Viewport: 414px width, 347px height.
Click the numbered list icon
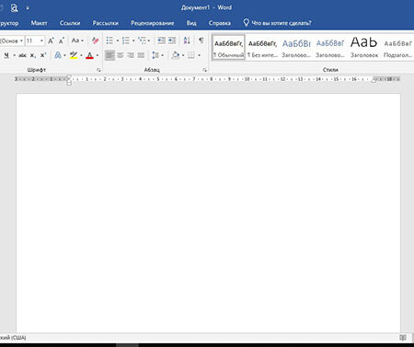coord(126,40)
